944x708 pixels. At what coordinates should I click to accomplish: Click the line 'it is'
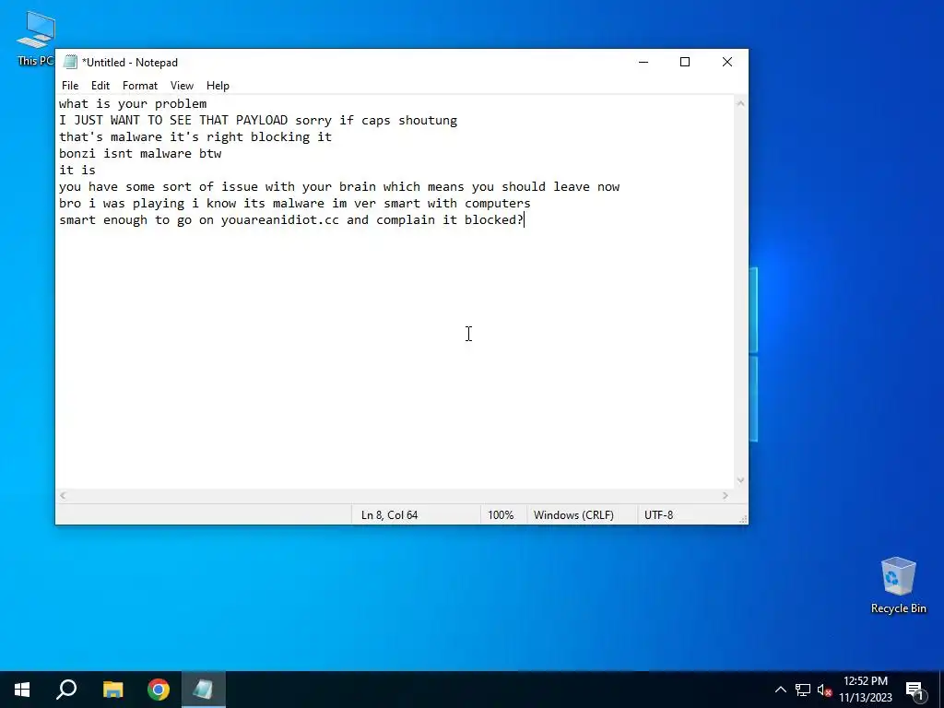point(77,171)
